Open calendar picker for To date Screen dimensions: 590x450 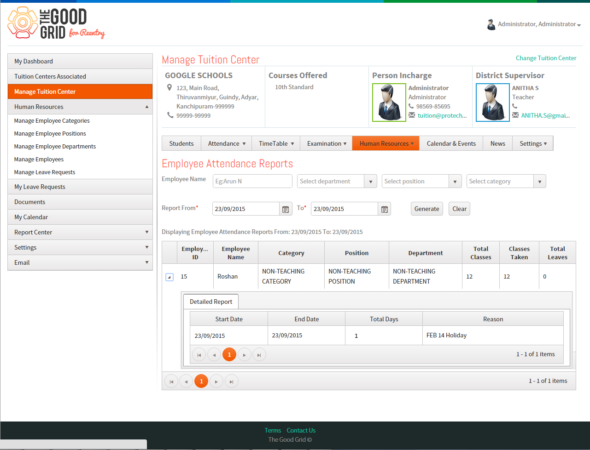[385, 209]
